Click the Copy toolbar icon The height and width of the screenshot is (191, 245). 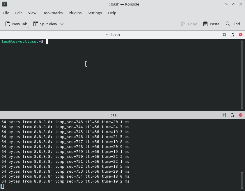189,24
